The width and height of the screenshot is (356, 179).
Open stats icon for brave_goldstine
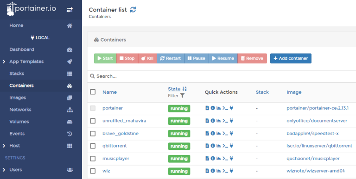(x=219, y=134)
